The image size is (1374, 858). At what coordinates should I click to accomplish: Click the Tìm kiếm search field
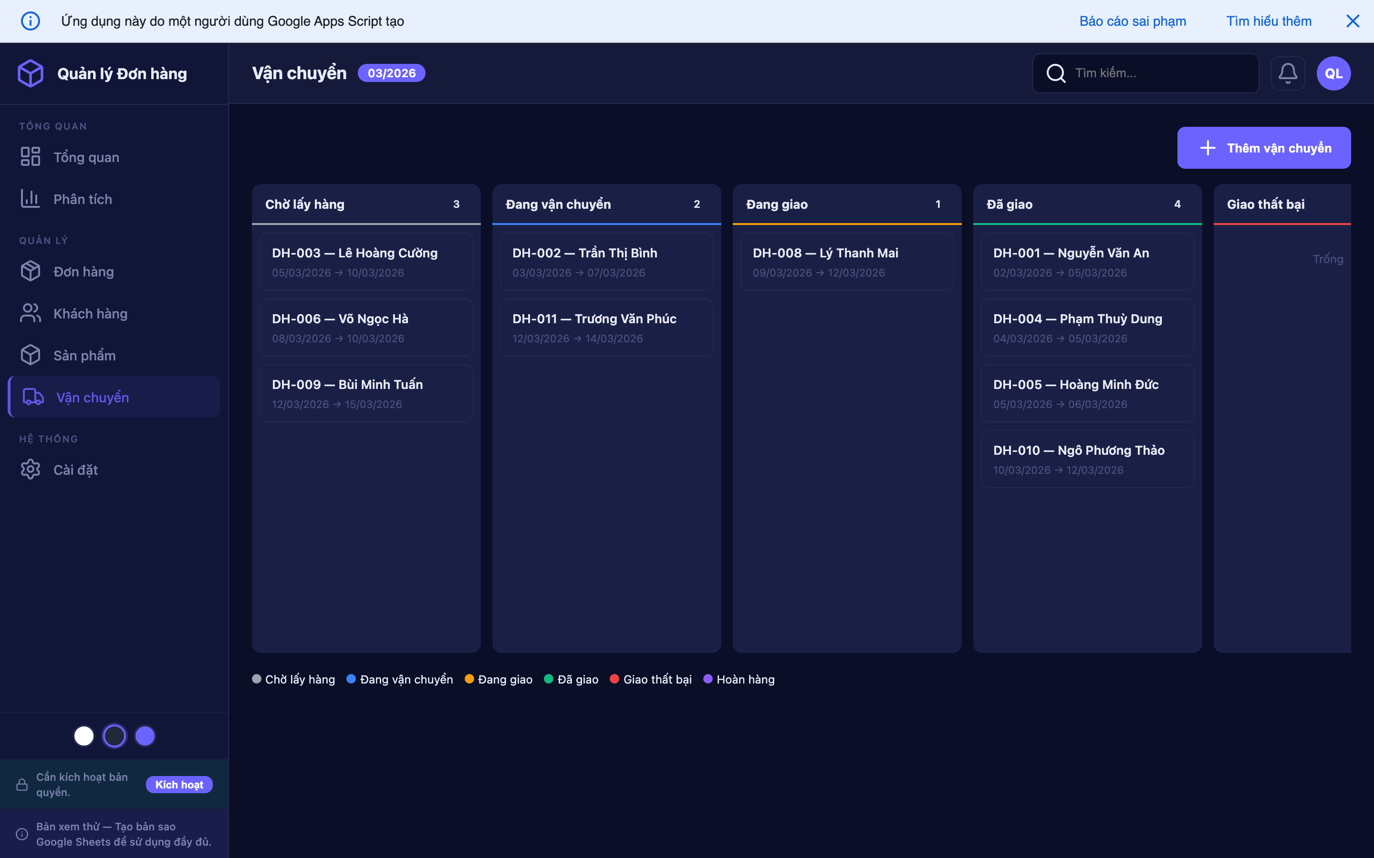(x=1145, y=72)
